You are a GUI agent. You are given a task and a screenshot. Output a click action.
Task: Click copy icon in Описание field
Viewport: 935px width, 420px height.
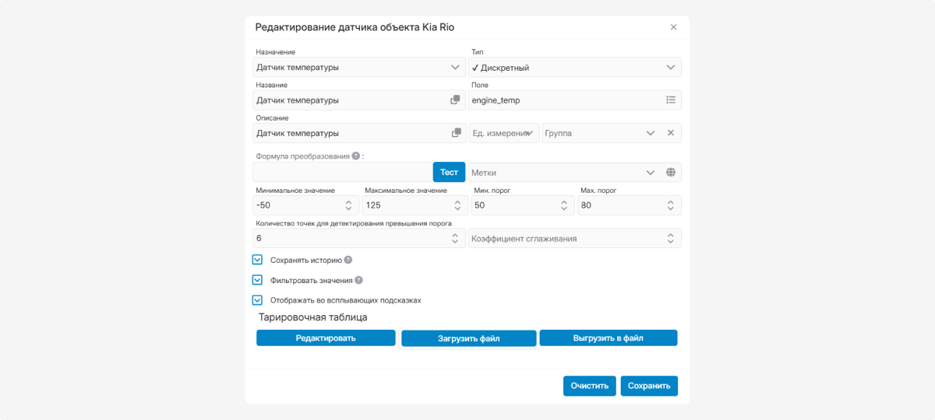point(457,133)
